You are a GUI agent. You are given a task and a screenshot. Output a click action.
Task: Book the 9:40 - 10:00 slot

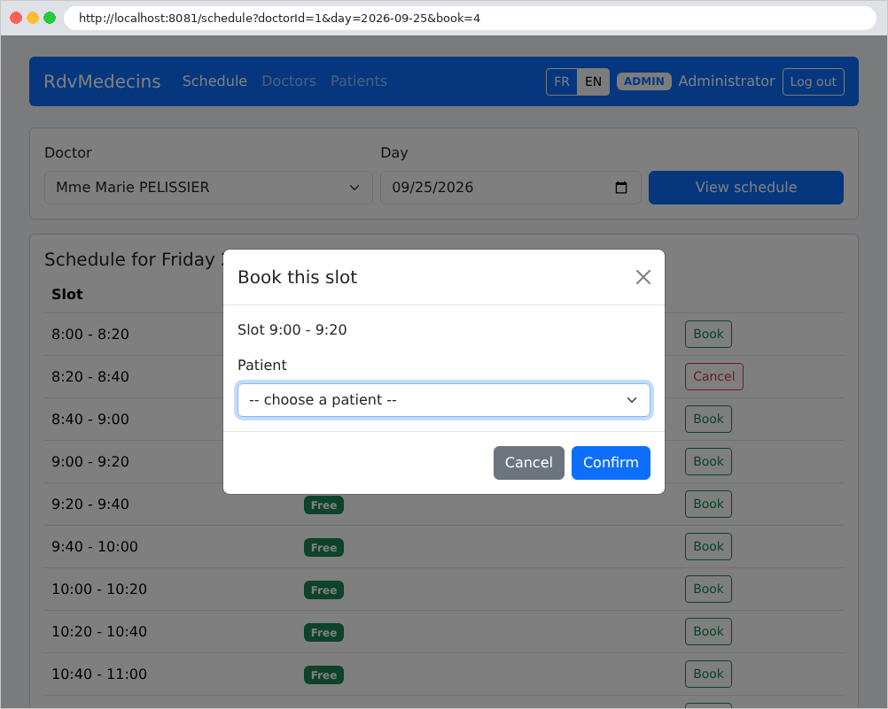pyautogui.click(x=708, y=546)
